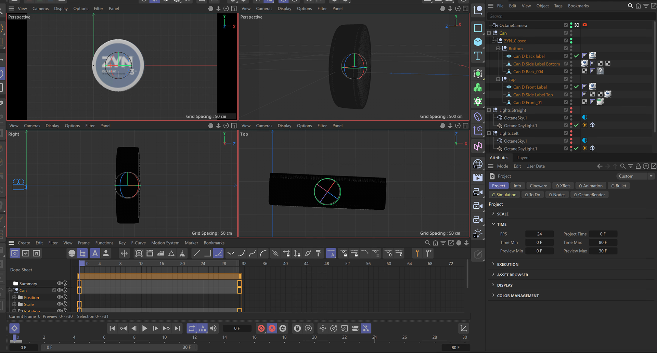This screenshot has width=657, height=353.
Task: Toggle Autokeying button
Action: [x=272, y=328]
